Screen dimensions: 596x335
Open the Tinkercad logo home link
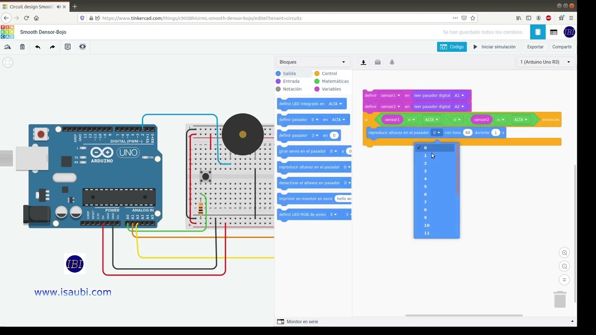pos(7,32)
